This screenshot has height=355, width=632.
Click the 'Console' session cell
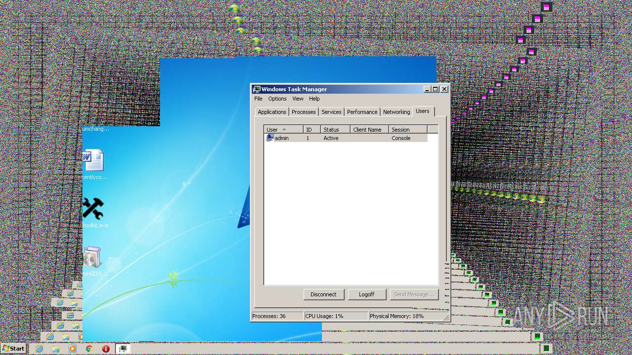(401, 138)
